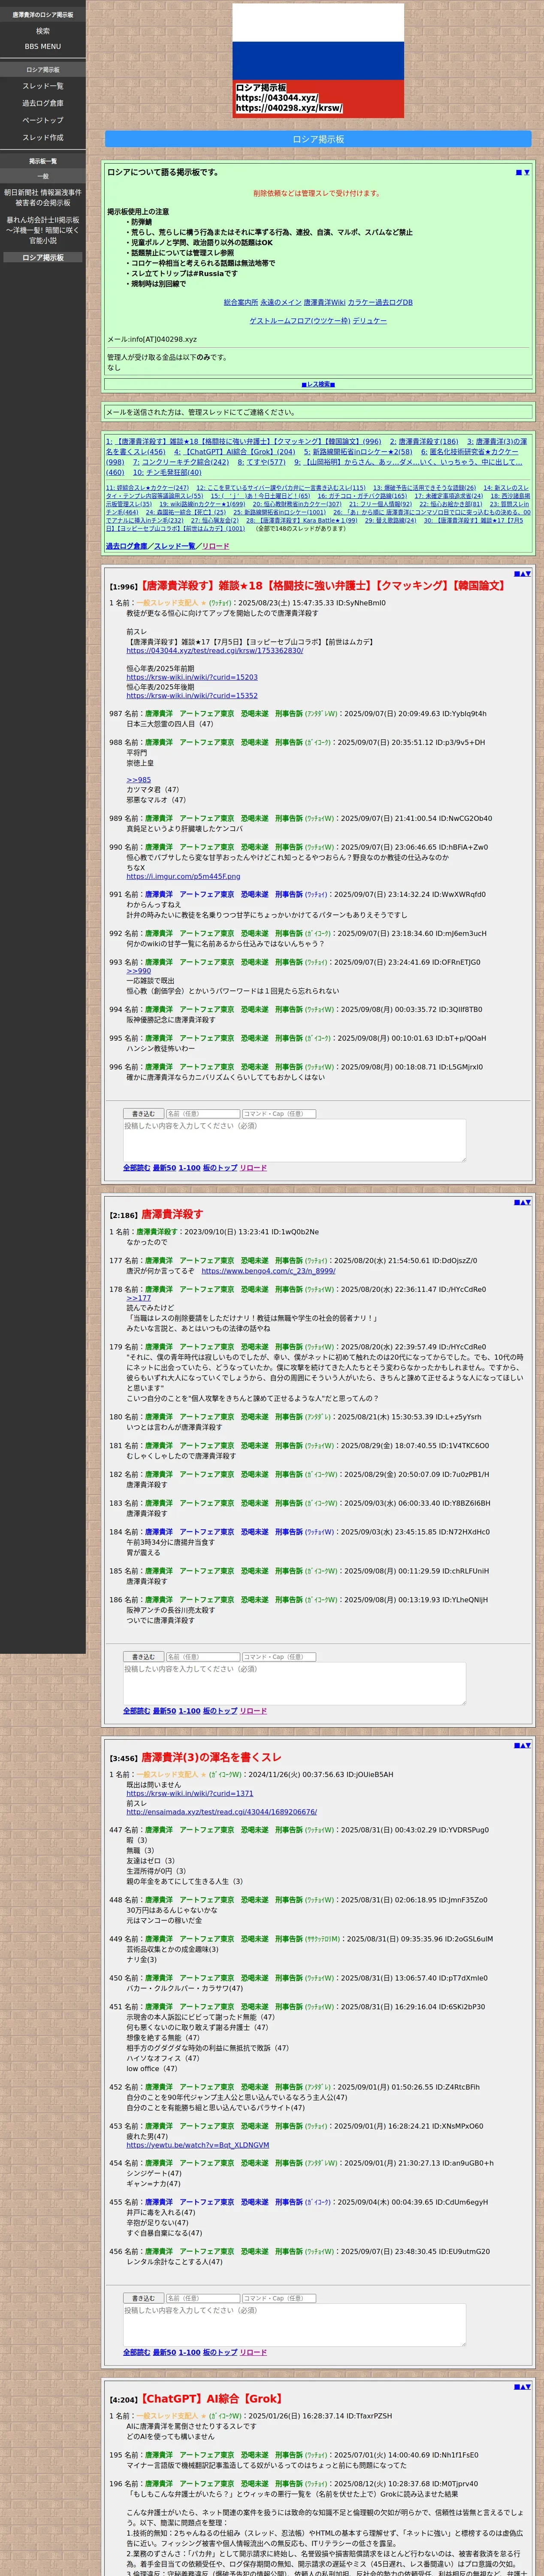
Task: Open ゲストルームフロア(ウツケー枠) link
Action: [x=299, y=321]
